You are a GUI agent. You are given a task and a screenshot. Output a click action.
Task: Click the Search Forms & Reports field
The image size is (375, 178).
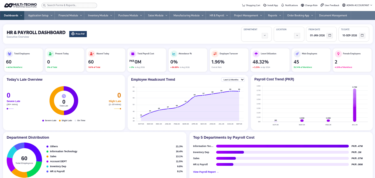69,5
